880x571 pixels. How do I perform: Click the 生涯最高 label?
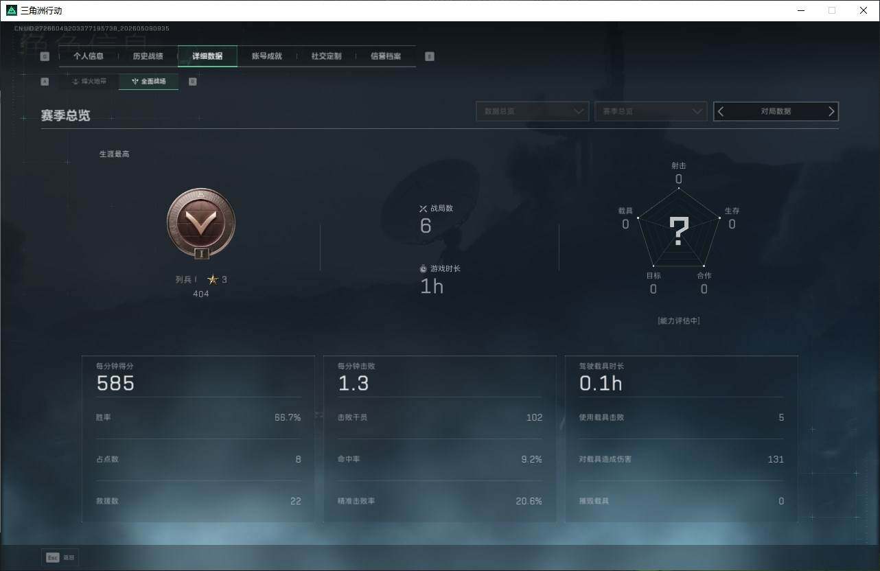[115, 154]
